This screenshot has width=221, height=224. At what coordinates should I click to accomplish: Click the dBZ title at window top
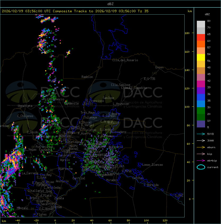tap(110, 4)
